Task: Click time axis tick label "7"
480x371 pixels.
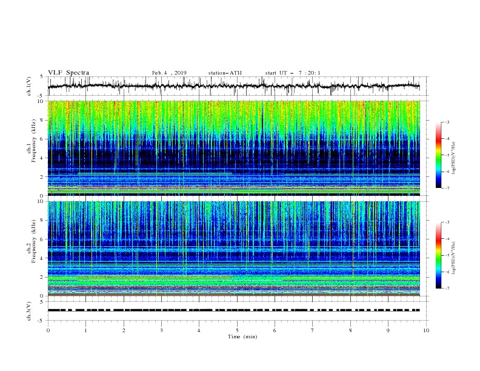Action: pos(313,330)
